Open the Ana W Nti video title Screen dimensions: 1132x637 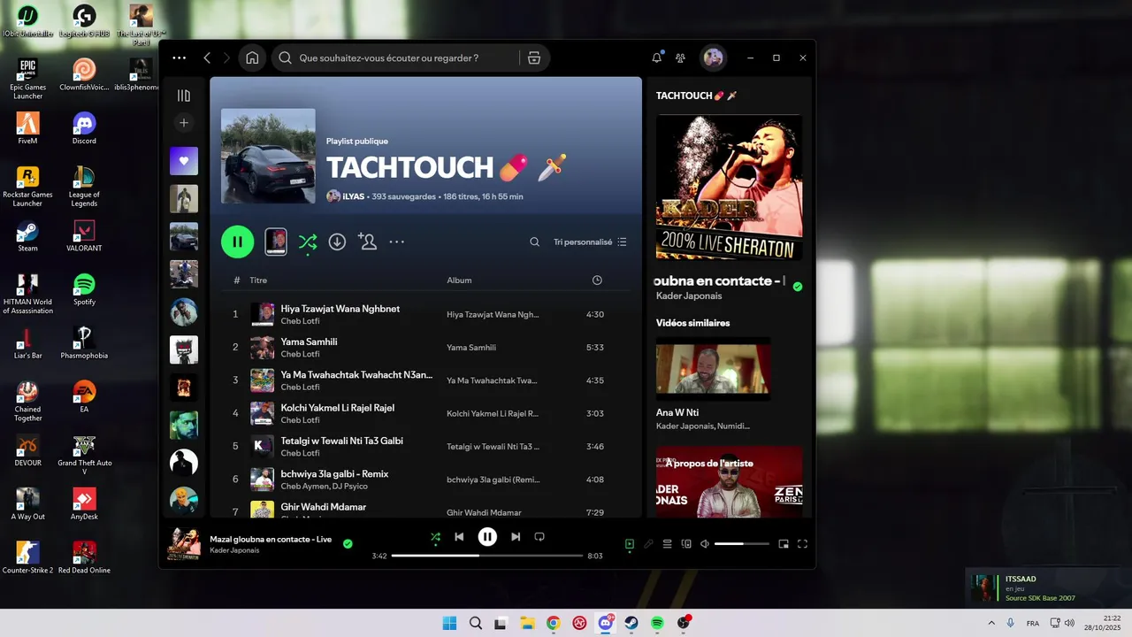(677, 412)
